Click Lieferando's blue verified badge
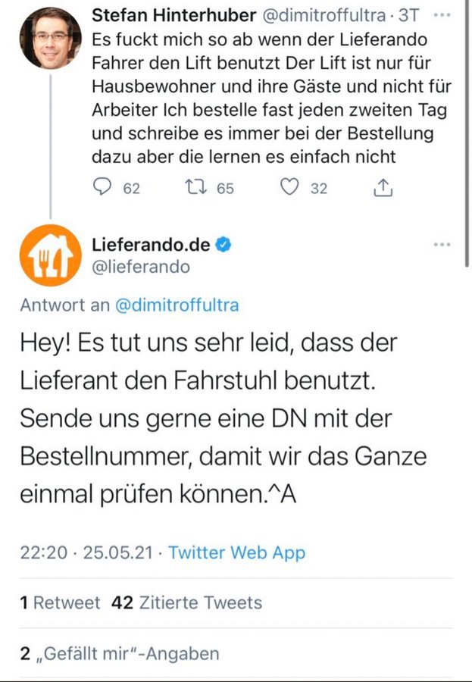Viewport: 472px width, 682px height. point(225,244)
